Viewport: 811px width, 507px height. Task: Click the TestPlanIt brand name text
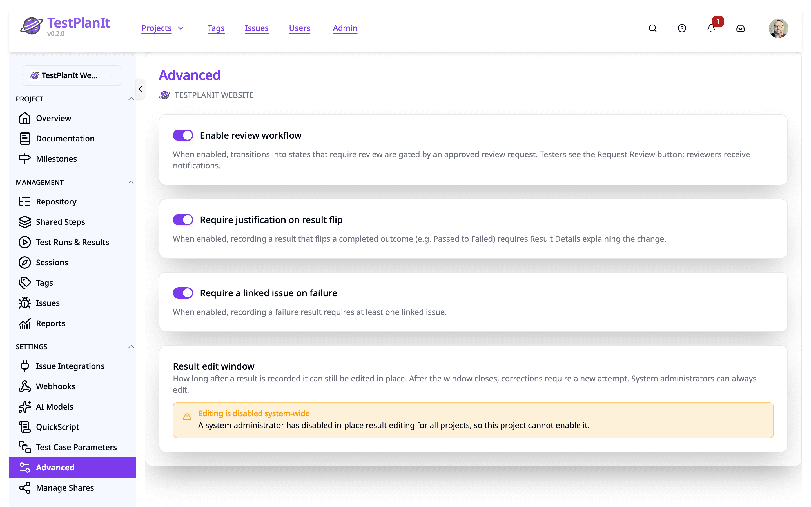pos(78,23)
